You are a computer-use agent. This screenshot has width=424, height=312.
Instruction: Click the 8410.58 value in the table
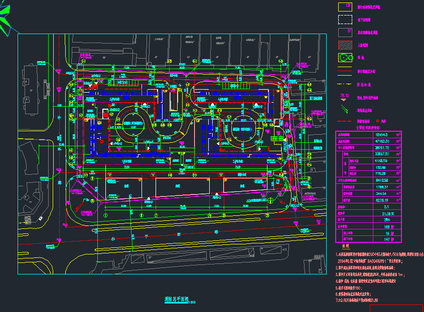pyautogui.click(x=382, y=180)
